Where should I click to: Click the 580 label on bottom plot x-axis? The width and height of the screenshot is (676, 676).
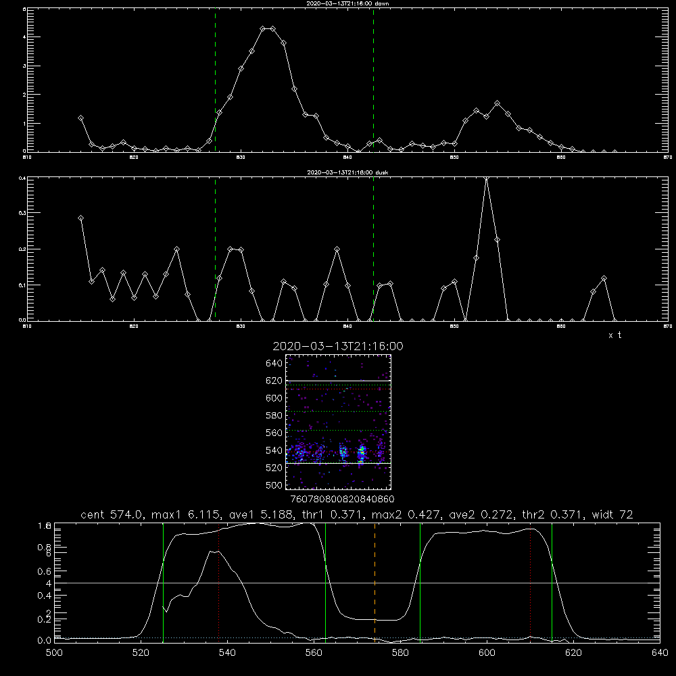click(400, 653)
